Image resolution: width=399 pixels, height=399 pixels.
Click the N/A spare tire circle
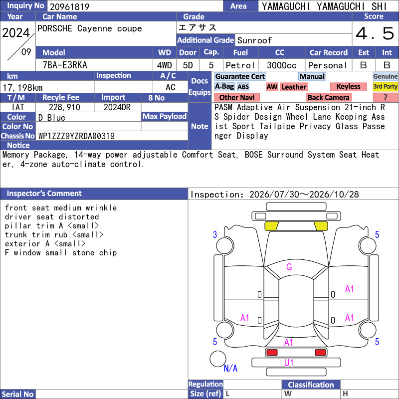[218, 359]
